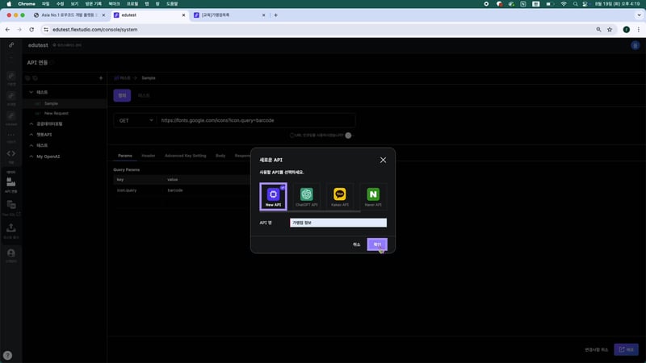
Task: Select the Naver API icon
Action: 373,196
